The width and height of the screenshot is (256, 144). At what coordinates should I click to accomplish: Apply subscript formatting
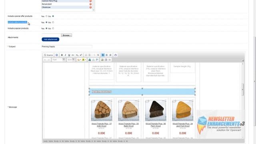77,55
